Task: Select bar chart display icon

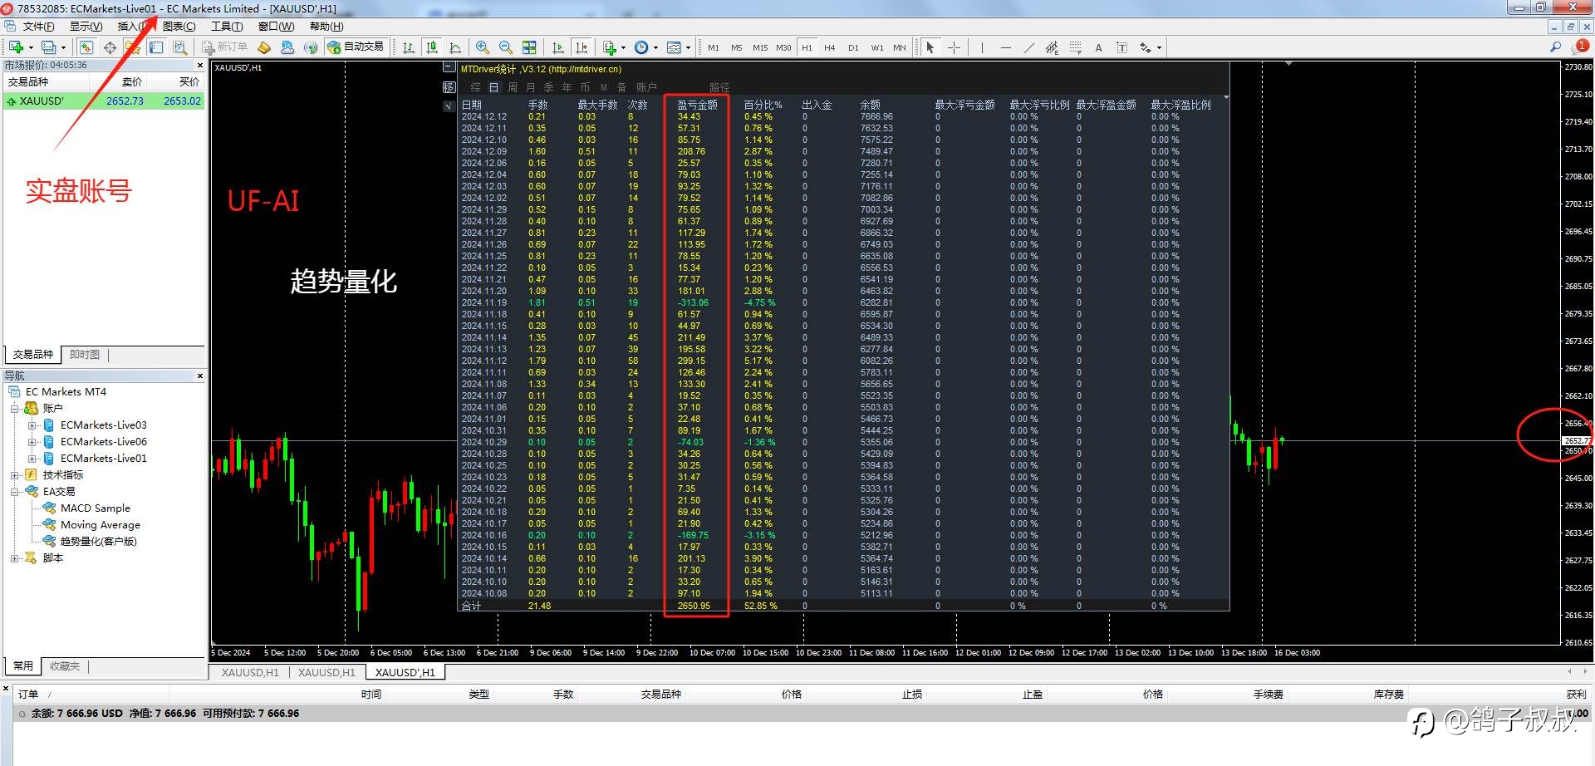Action: 409,47
